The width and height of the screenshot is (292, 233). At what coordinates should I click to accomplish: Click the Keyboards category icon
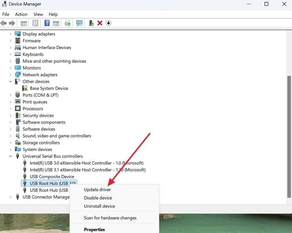coord(18,54)
